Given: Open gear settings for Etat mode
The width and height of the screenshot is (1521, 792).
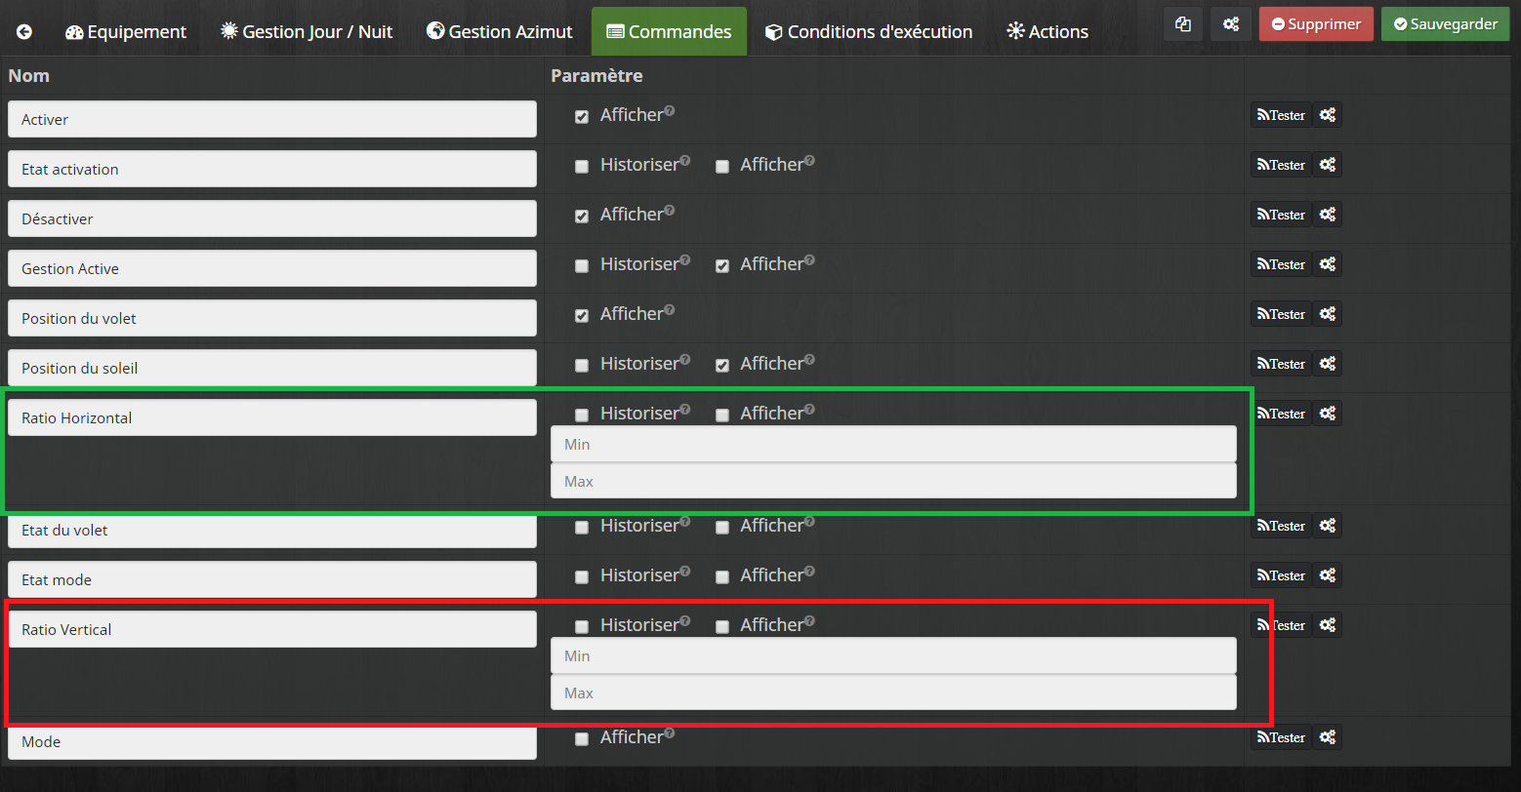Looking at the screenshot, I should [1327, 575].
